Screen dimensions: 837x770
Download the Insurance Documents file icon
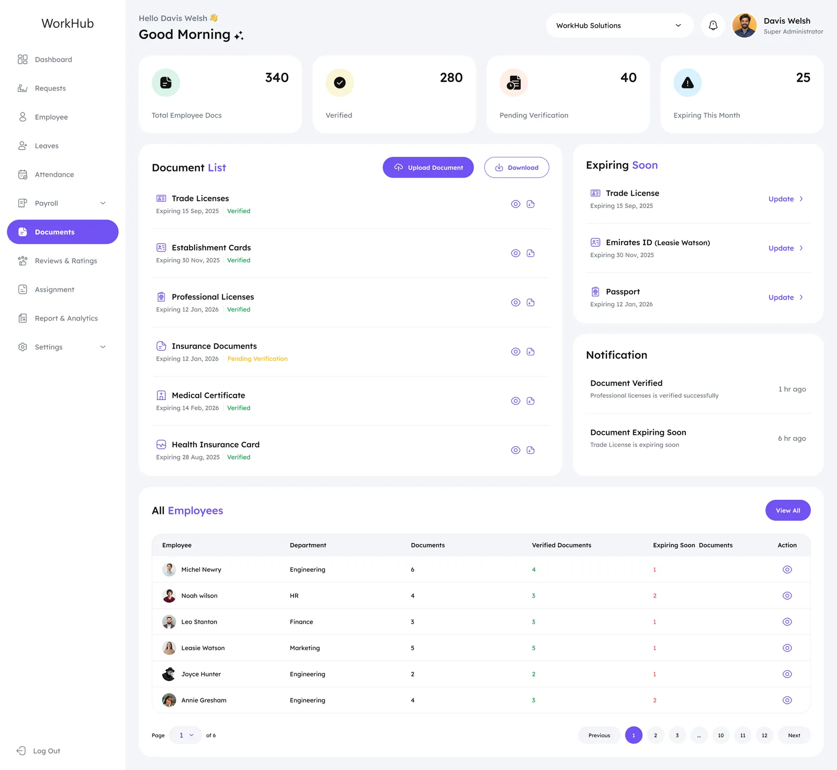pyautogui.click(x=530, y=352)
